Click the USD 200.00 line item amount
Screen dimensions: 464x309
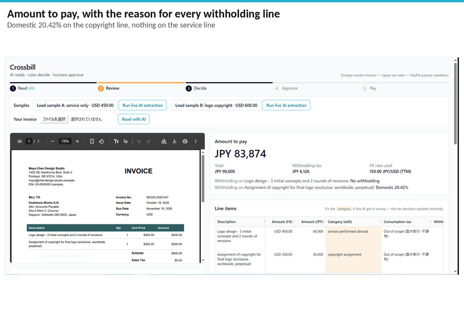coord(283,254)
